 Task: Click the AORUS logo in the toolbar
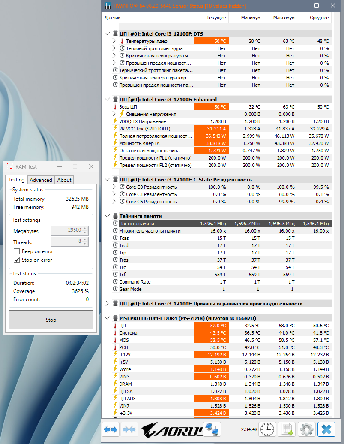(x=172, y=429)
